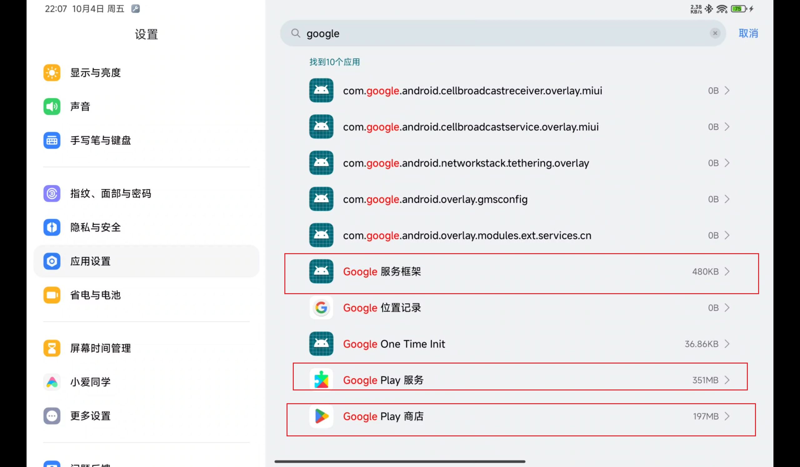
Task: Tap 取消 to cancel search
Action: click(748, 33)
